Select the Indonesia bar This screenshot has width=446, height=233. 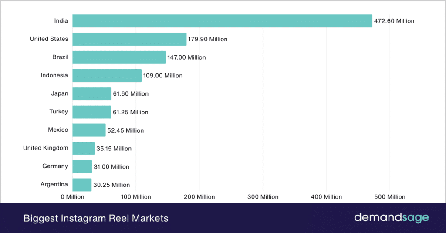pyautogui.click(x=107, y=76)
